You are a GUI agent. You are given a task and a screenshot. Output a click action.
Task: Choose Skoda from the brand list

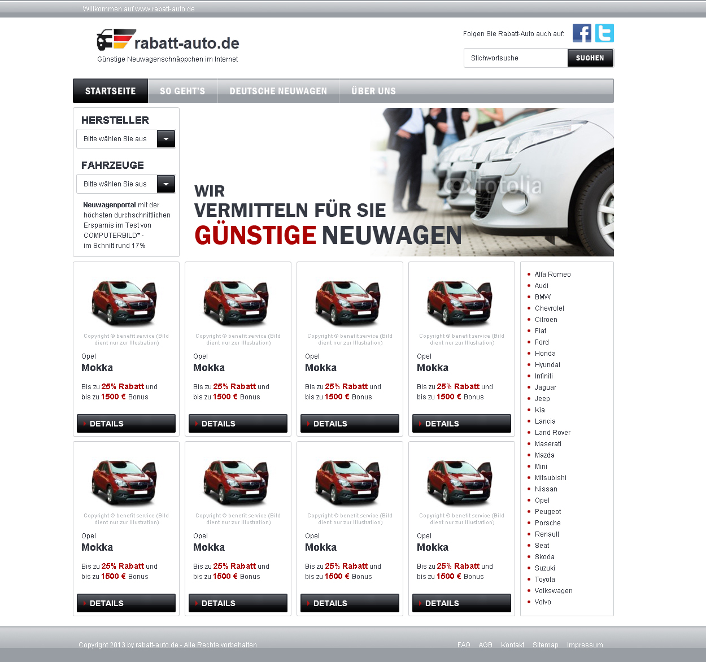[x=544, y=557]
